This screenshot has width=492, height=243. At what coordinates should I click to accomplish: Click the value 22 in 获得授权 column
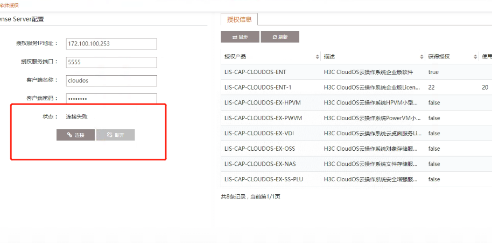(x=431, y=87)
